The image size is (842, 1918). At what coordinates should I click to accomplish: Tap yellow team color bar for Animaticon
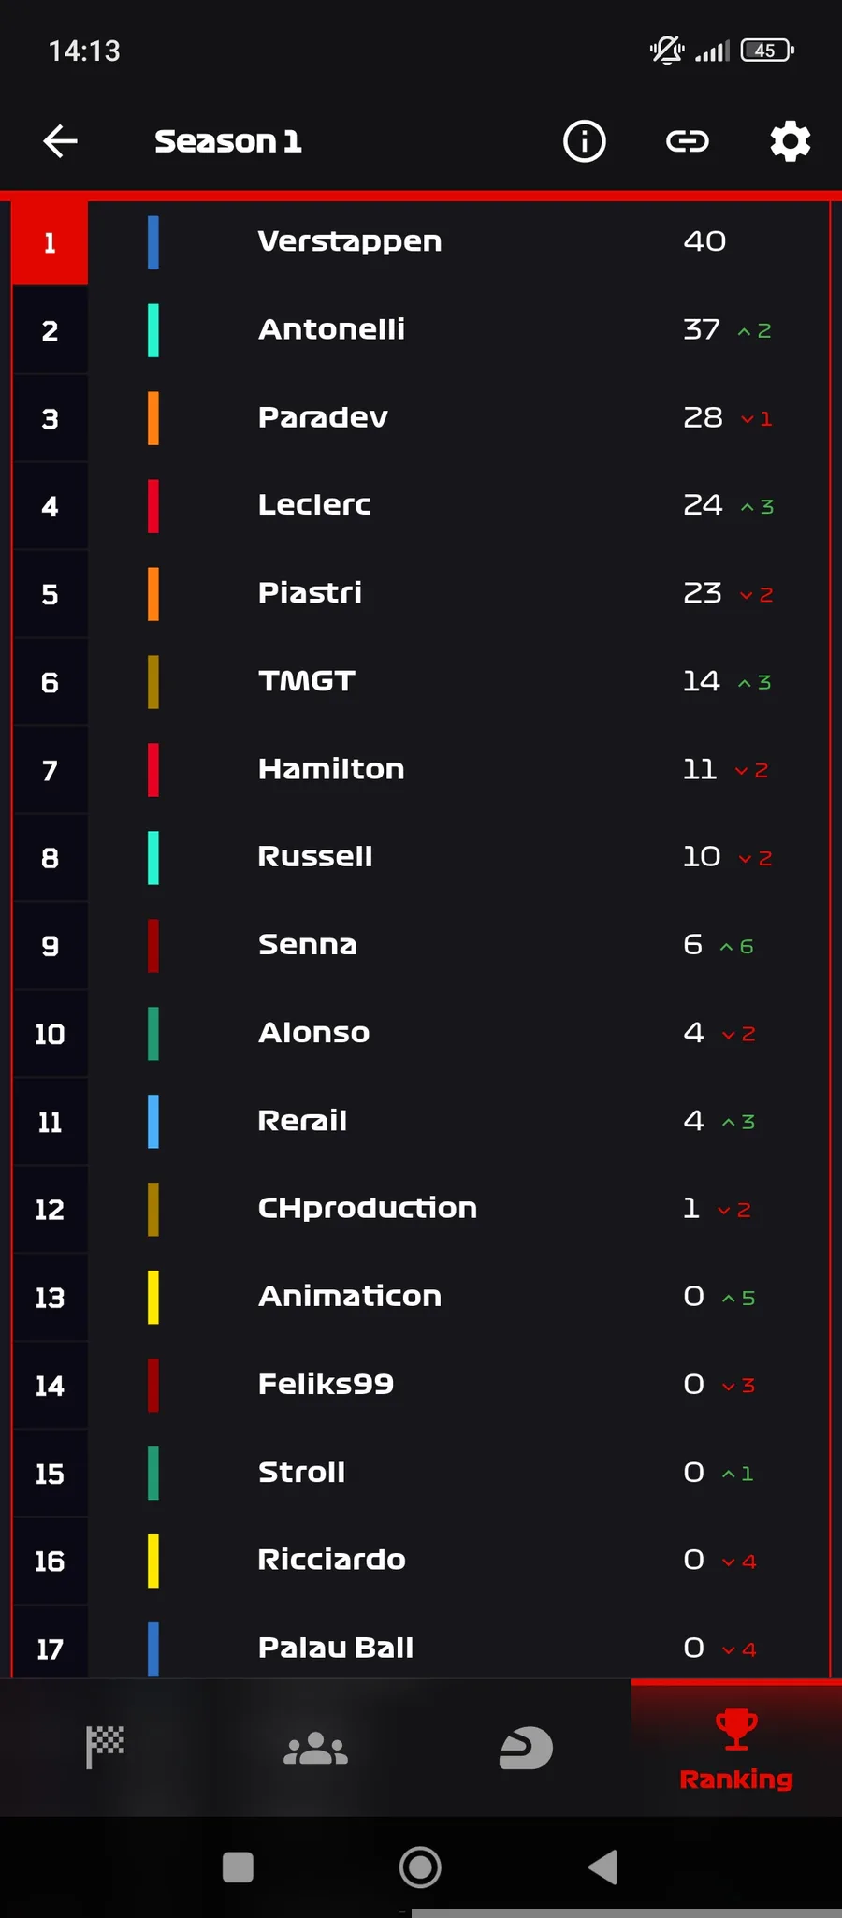tap(153, 1297)
